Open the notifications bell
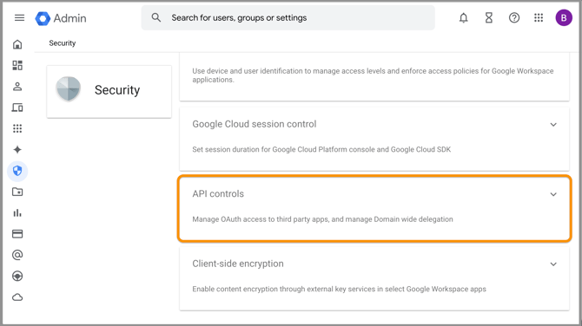Screen dimensions: 582x326 point(463,18)
